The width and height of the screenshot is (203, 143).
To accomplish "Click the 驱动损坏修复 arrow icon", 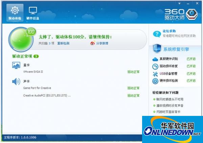I will point(155,67).
